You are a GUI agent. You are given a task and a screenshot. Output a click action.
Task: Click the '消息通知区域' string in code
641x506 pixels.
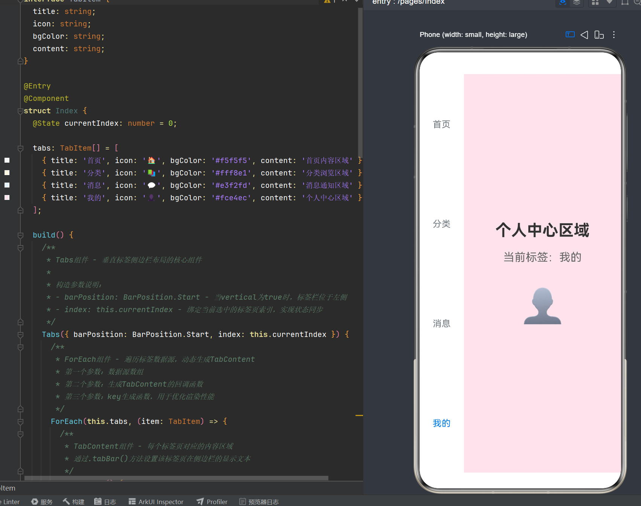click(x=327, y=185)
